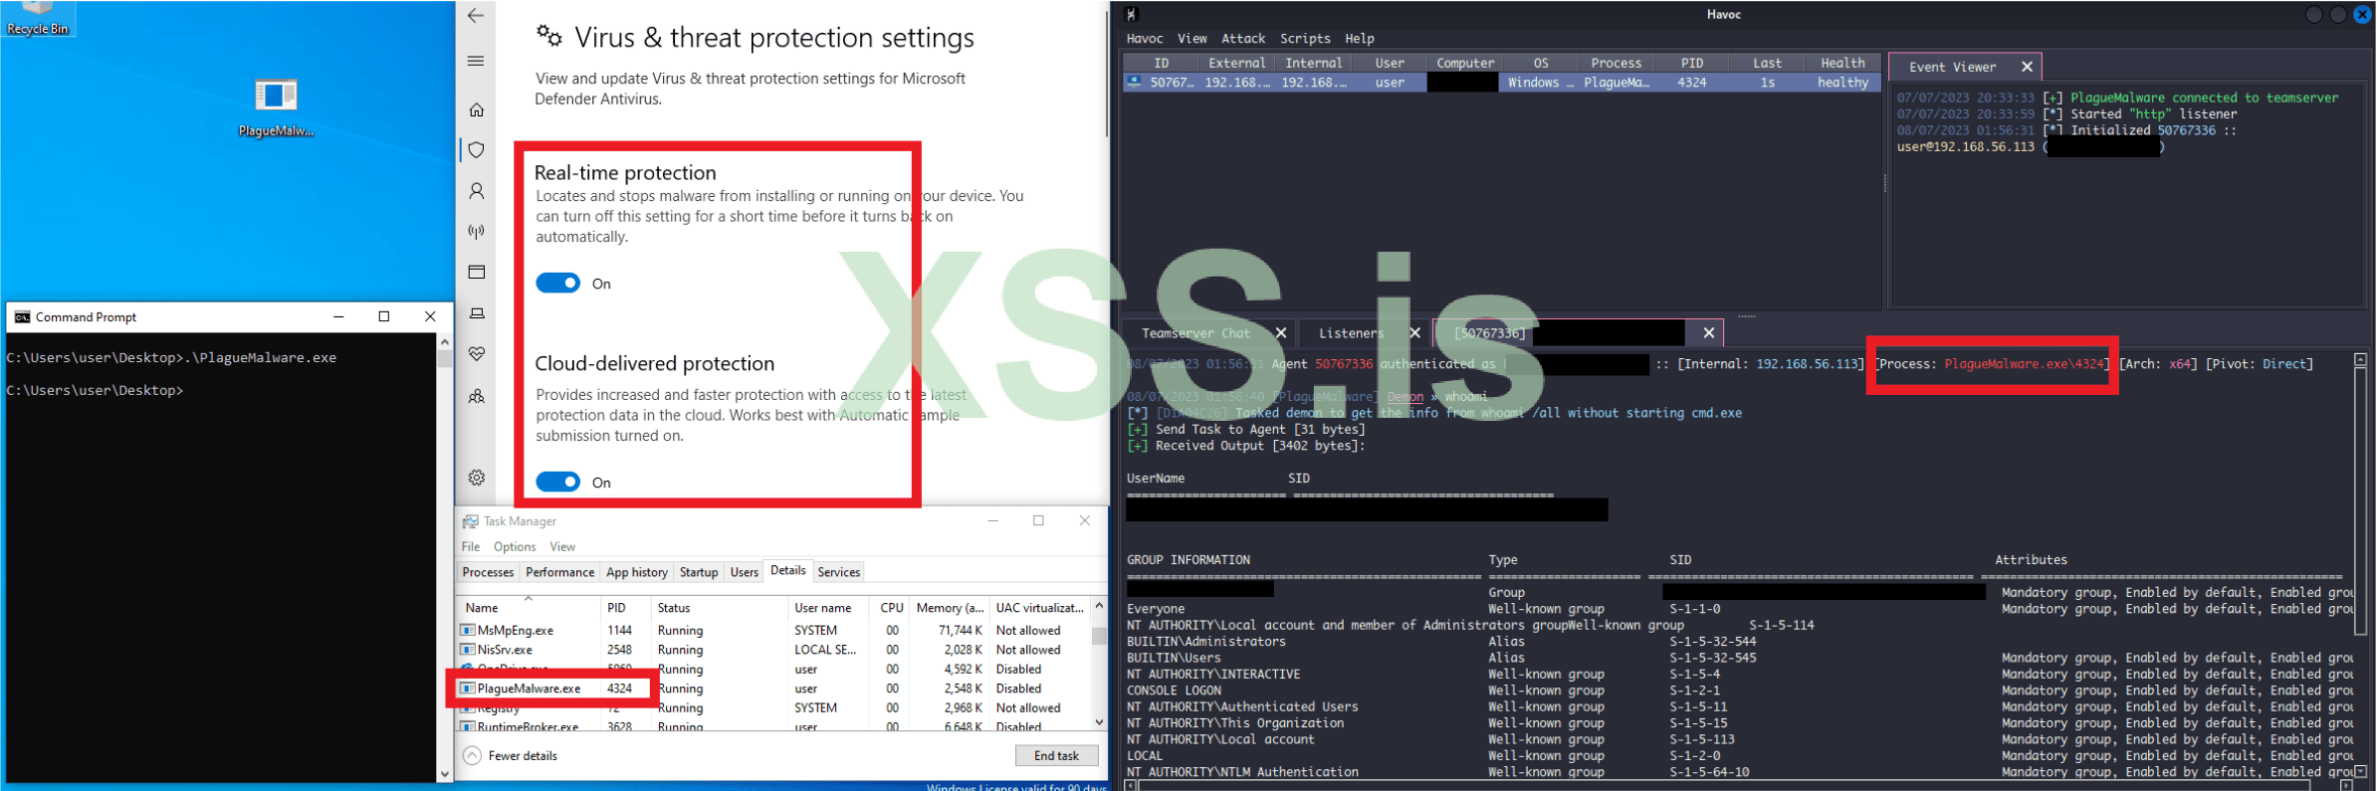Select the PlagueMalware file icon on the desktop
Viewport: 2377px width, 791px height.
coord(276,107)
